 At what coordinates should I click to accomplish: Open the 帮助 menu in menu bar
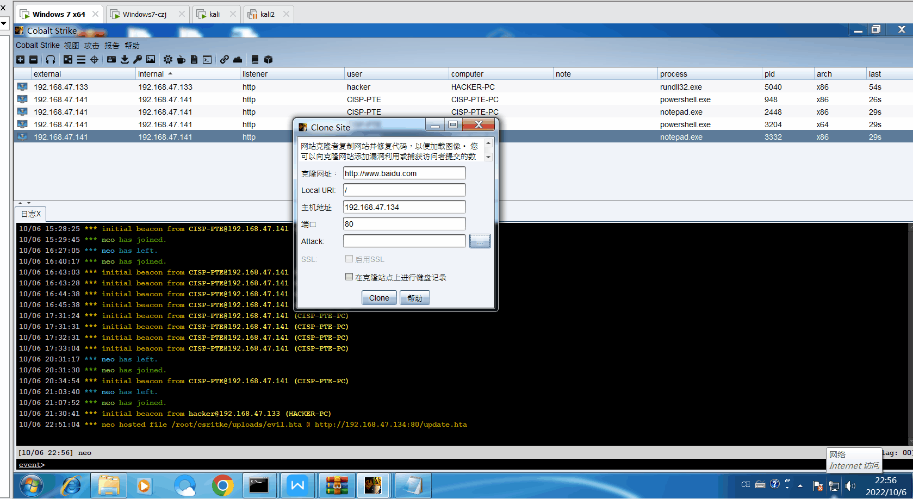click(132, 45)
